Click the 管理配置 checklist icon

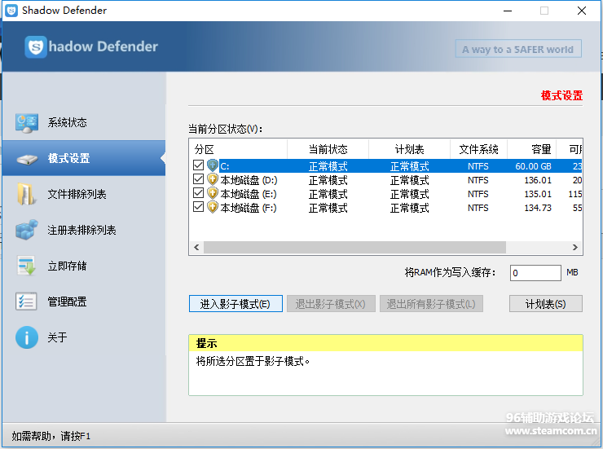tap(26, 302)
